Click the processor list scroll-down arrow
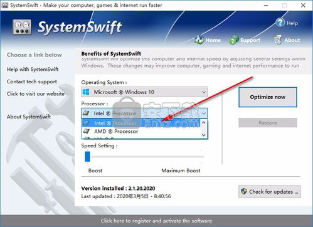This screenshot has width=313, height=227. tap(204, 135)
